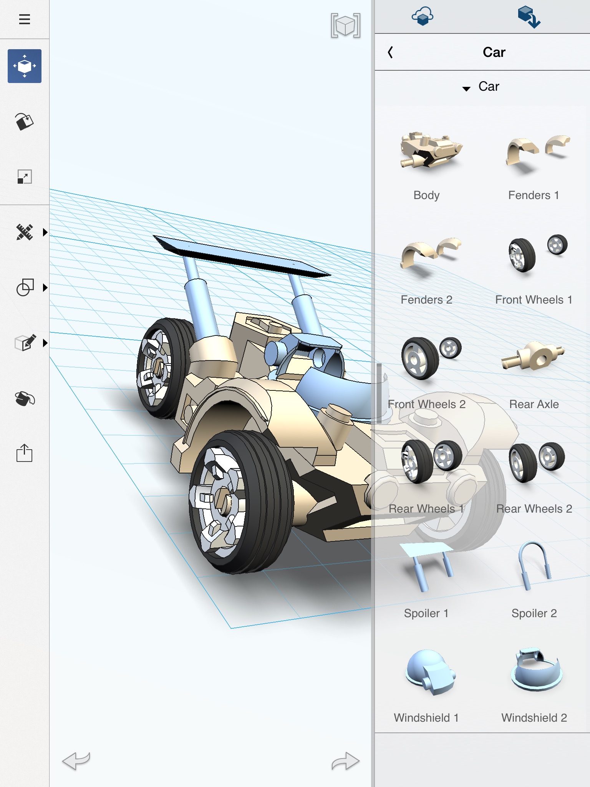Select the Scale tool icon
Image resolution: width=590 pixels, height=787 pixels.
click(25, 177)
